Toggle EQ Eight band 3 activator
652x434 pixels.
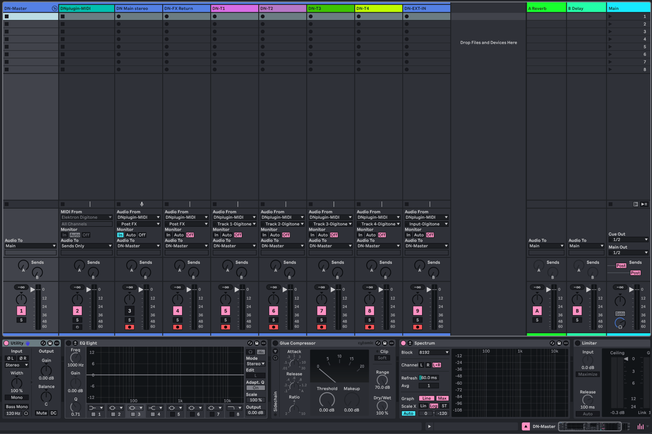pos(133,414)
